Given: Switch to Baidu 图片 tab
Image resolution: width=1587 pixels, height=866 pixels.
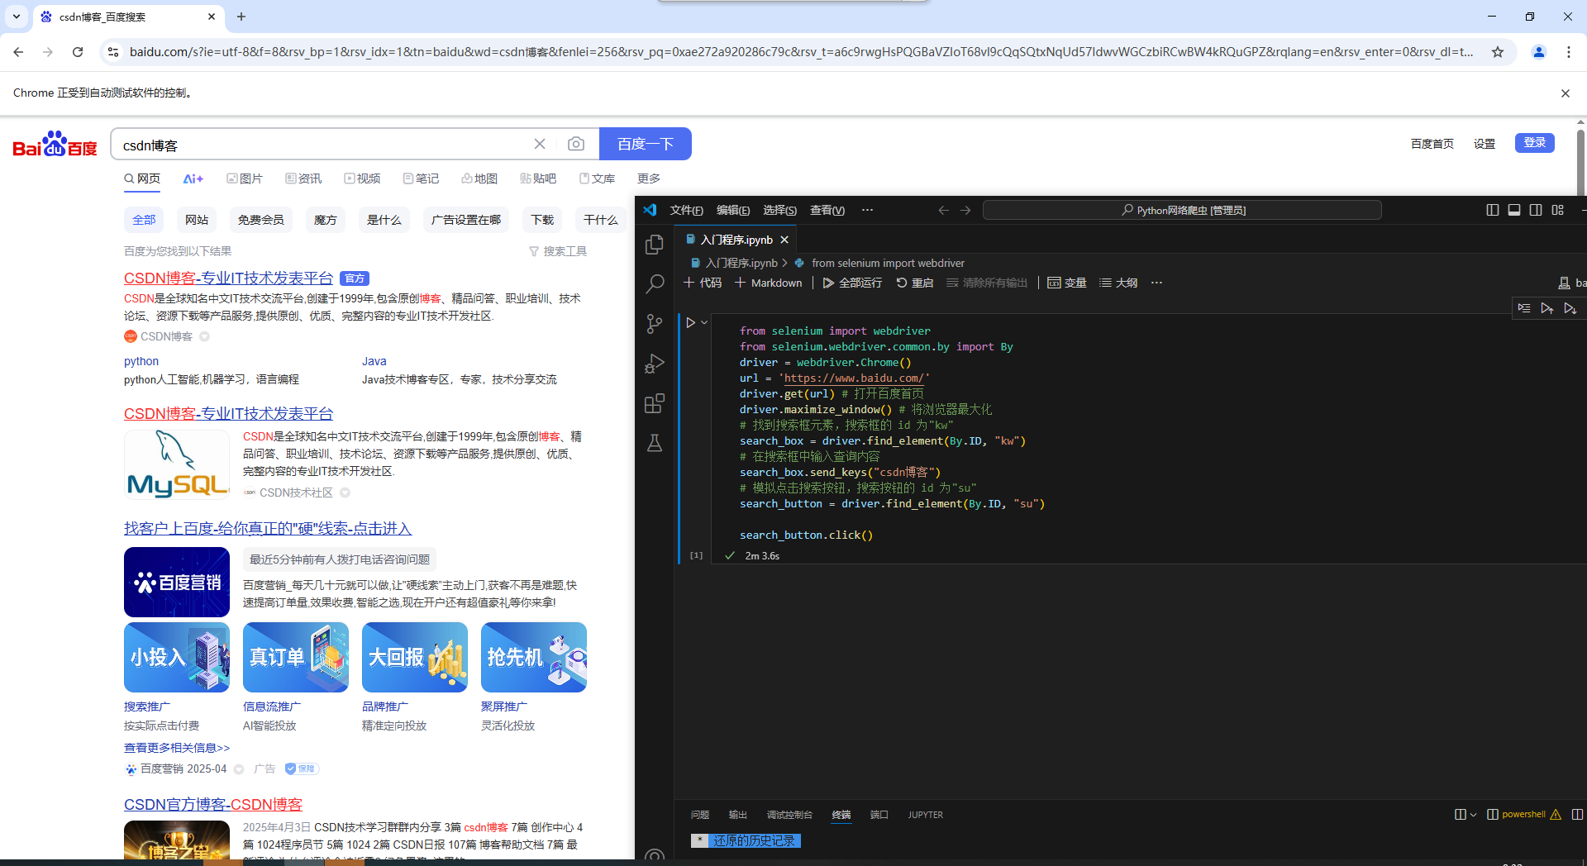Looking at the screenshot, I should (245, 178).
